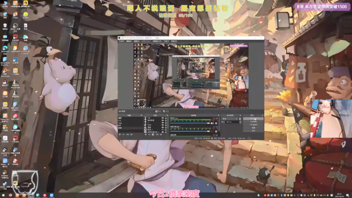Remove the selected source with the minus button
The image size is (352, 198).
pos(149,135)
